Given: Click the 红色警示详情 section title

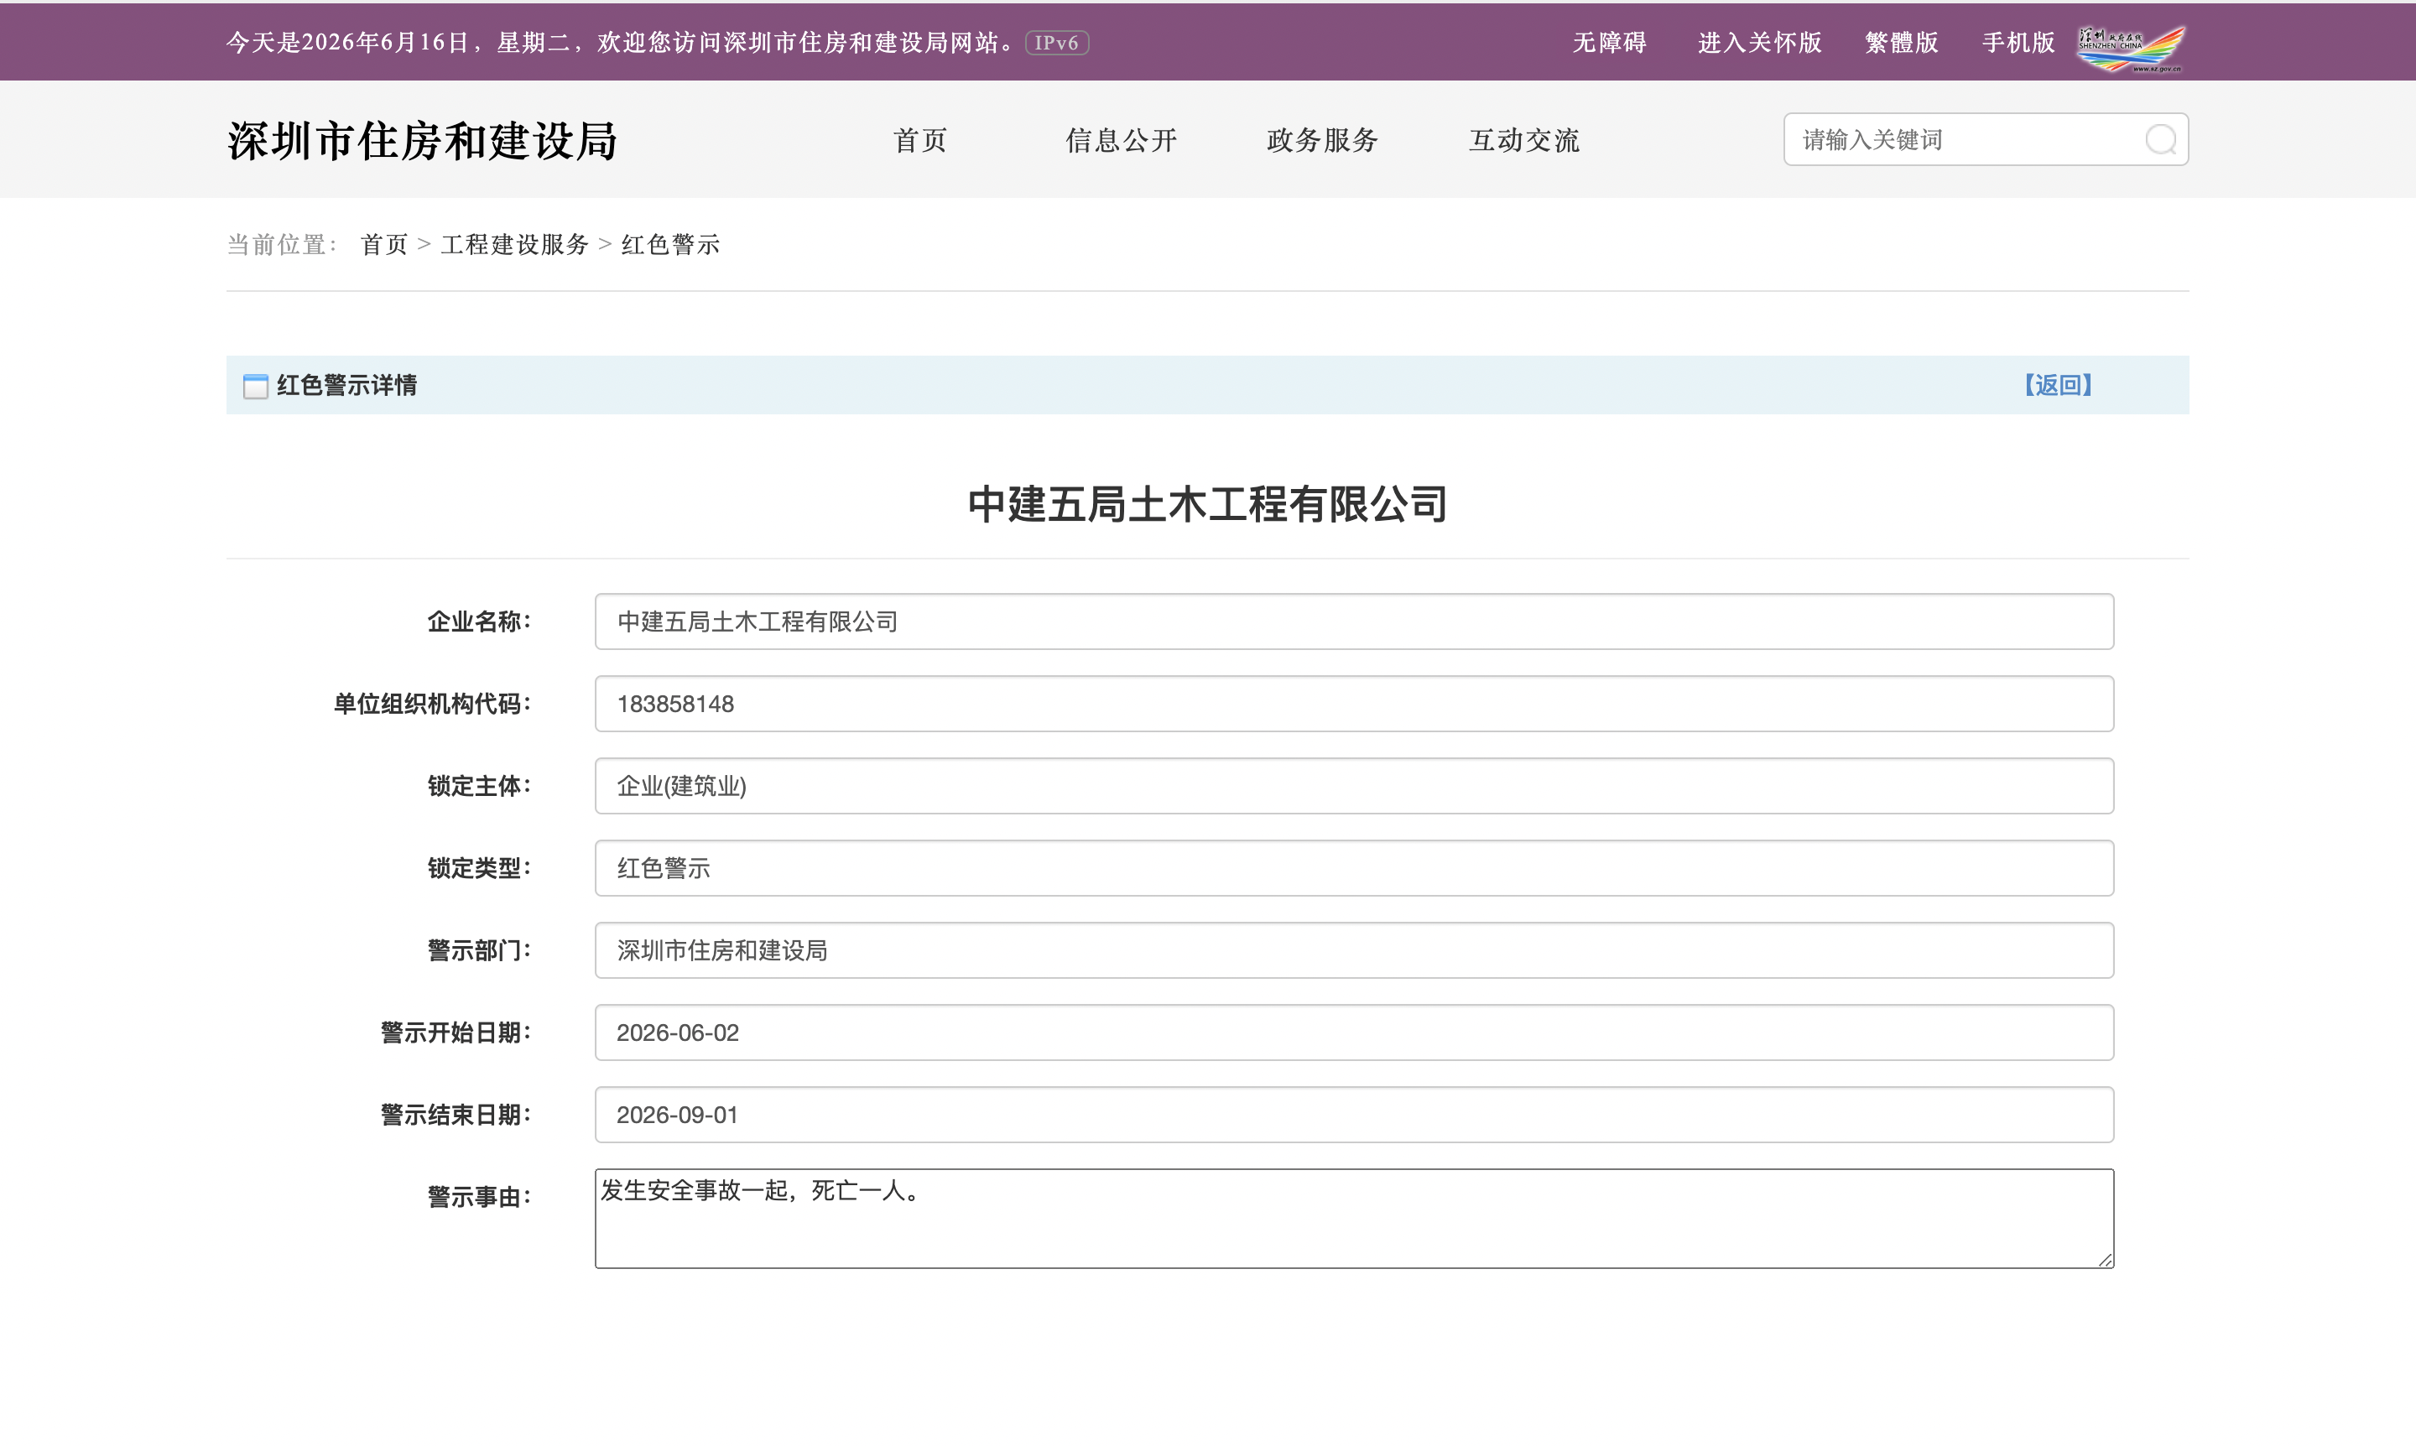Looking at the screenshot, I should [347, 385].
